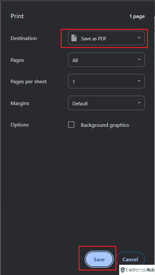
Task: Click the Margins label
Action: point(20,103)
